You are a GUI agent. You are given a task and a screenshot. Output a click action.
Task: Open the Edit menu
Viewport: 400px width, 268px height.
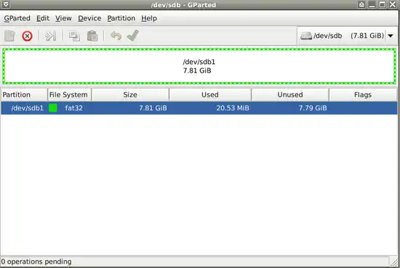pyautogui.click(x=43, y=18)
